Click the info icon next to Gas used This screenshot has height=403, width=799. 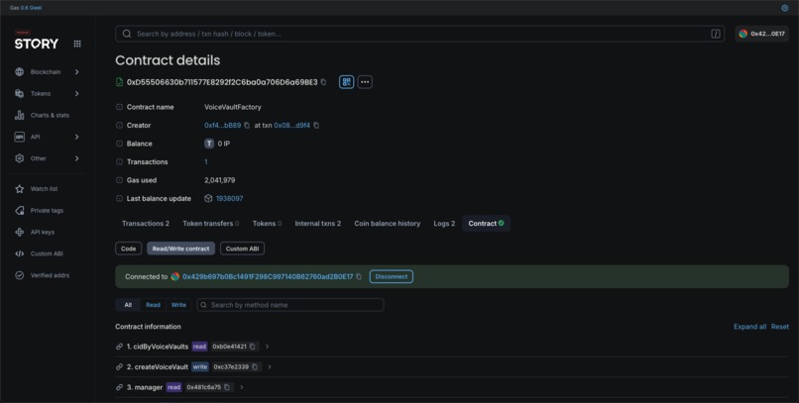point(119,180)
